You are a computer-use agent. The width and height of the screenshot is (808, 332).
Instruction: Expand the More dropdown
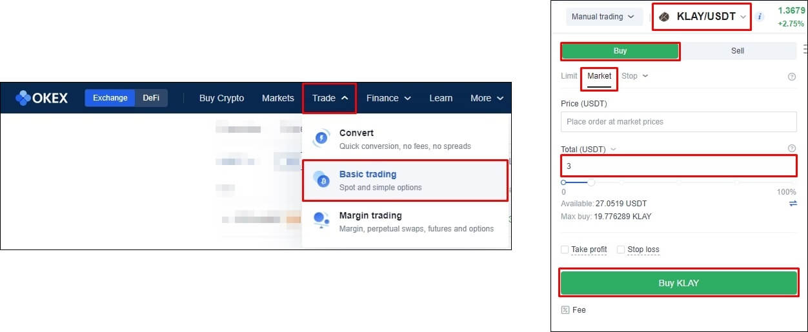click(x=487, y=98)
